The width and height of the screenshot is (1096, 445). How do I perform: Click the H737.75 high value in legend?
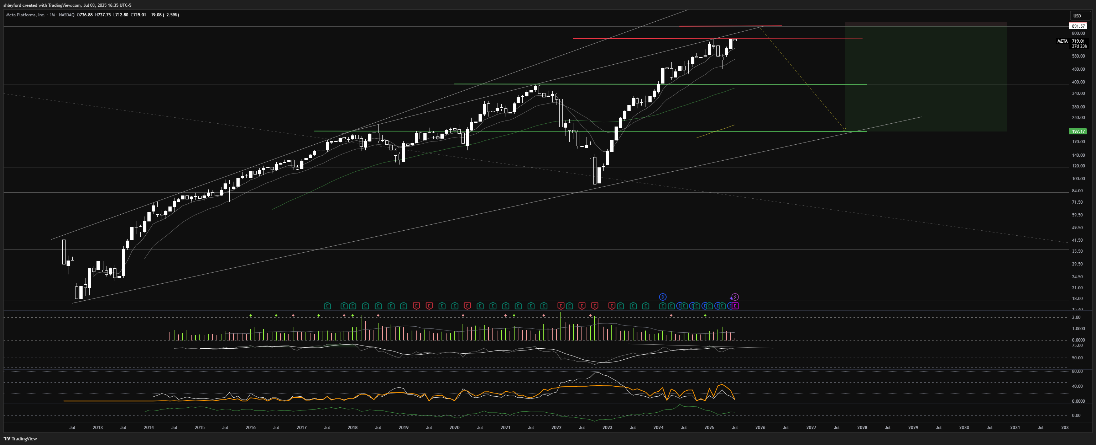[103, 15]
